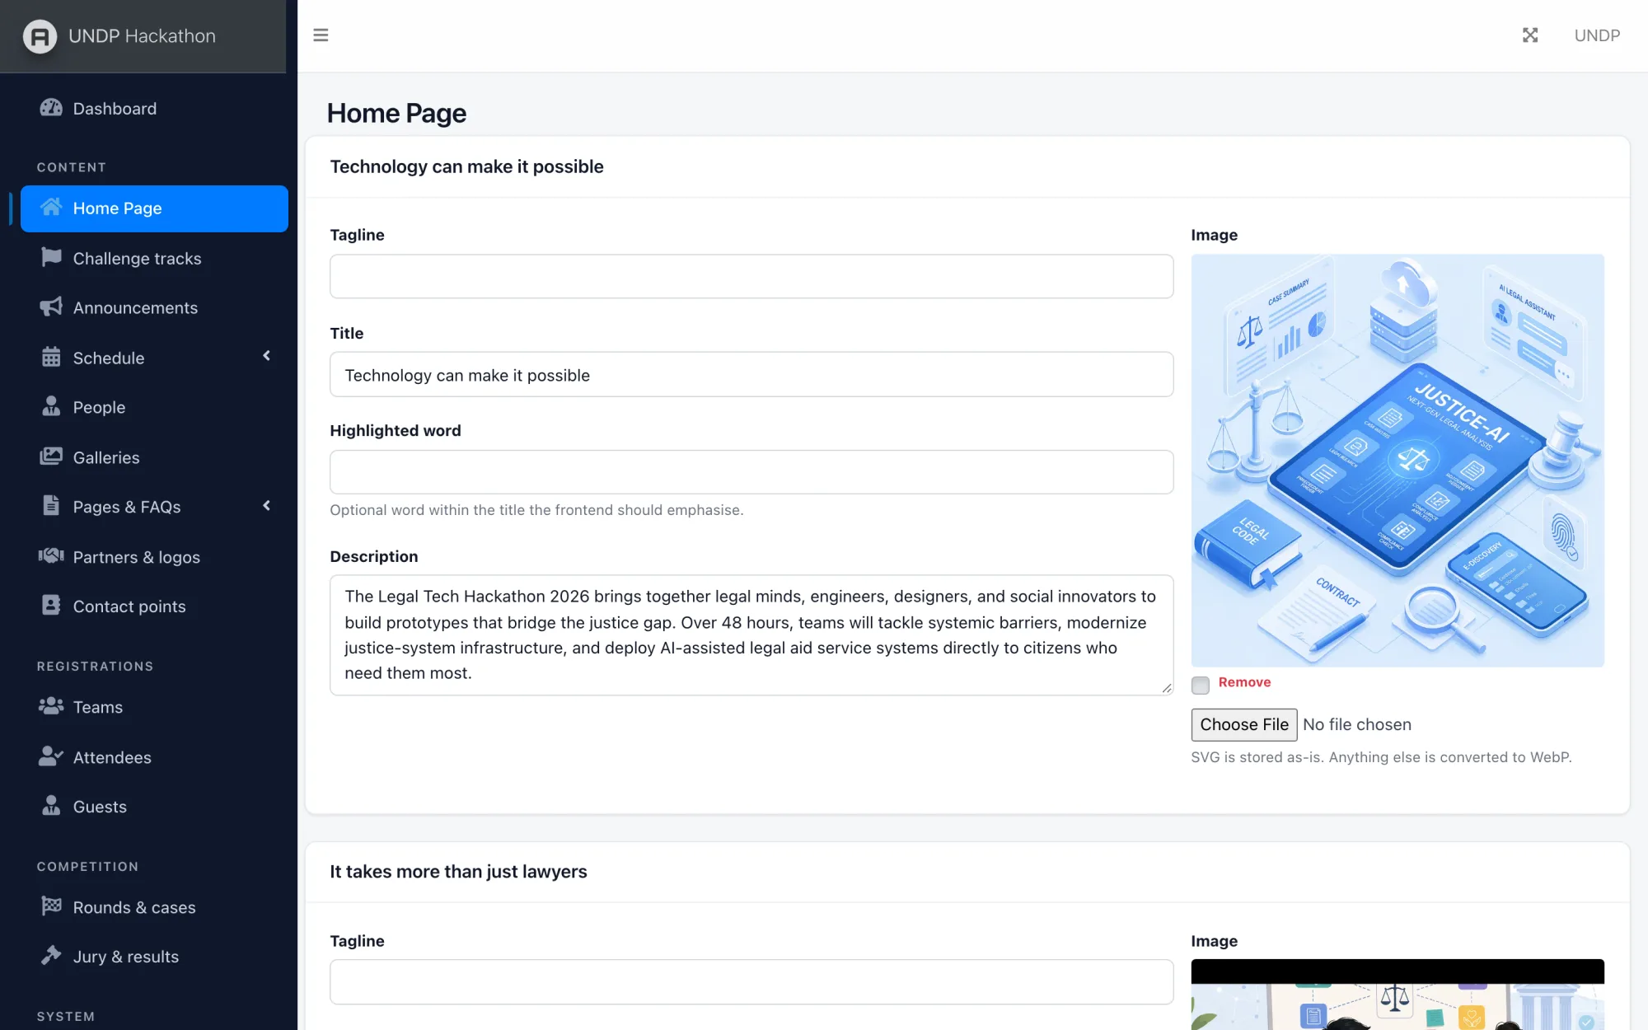This screenshot has height=1030, width=1648.
Task: Select Home Page in the sidebar
Action: (154, 208)
